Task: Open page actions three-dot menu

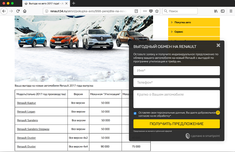Action: point(145,11)
